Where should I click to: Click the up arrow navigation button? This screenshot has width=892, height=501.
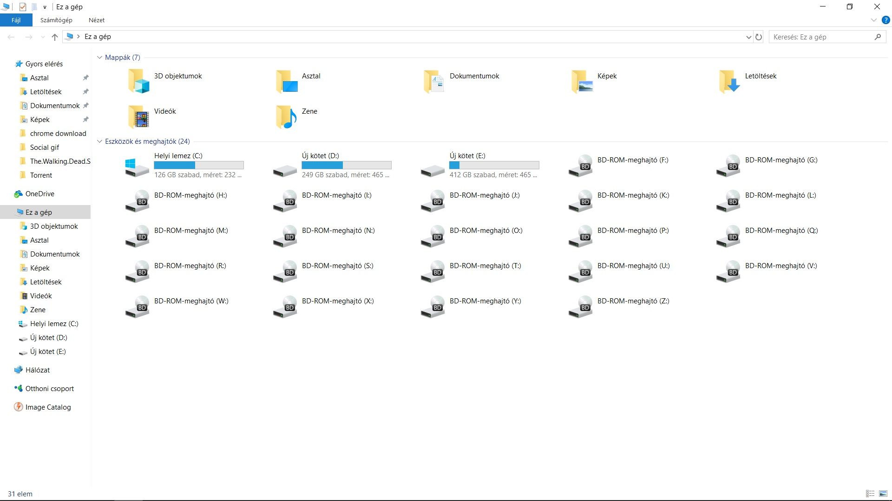coord(55,37)
